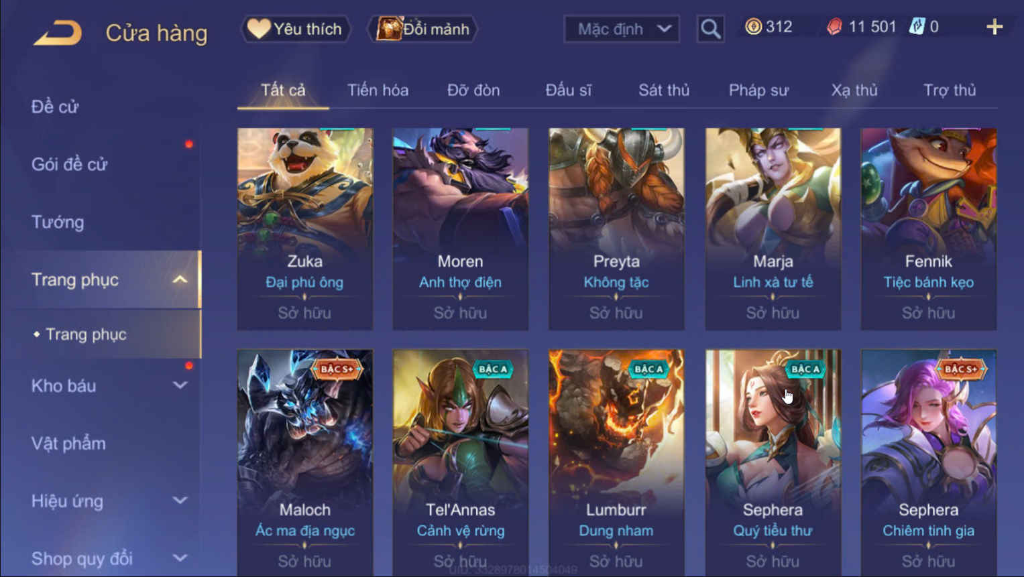Open Đổi mảnh chest exchange
The image size is (1024, 577).
422,29
